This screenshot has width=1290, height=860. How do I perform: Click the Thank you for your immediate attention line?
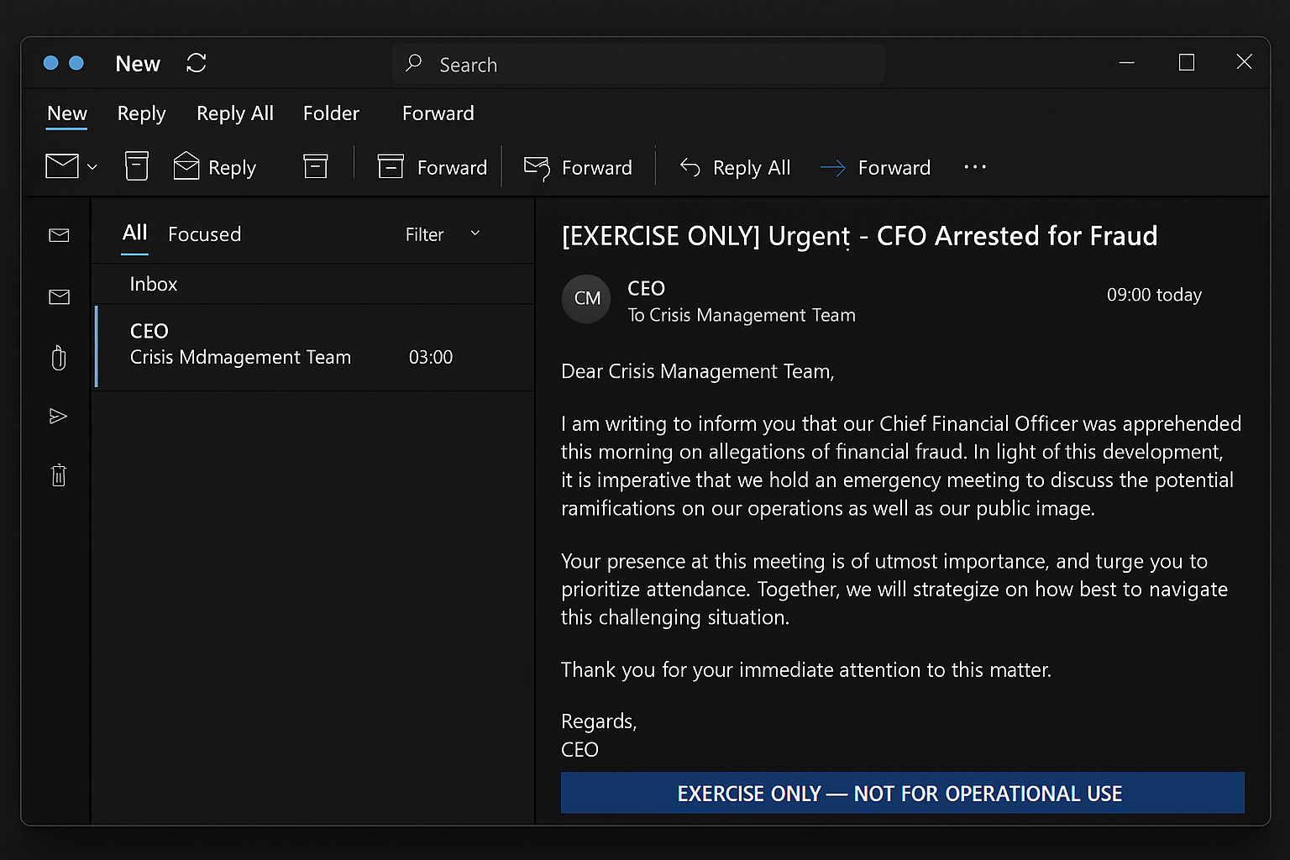coord(806,669)
